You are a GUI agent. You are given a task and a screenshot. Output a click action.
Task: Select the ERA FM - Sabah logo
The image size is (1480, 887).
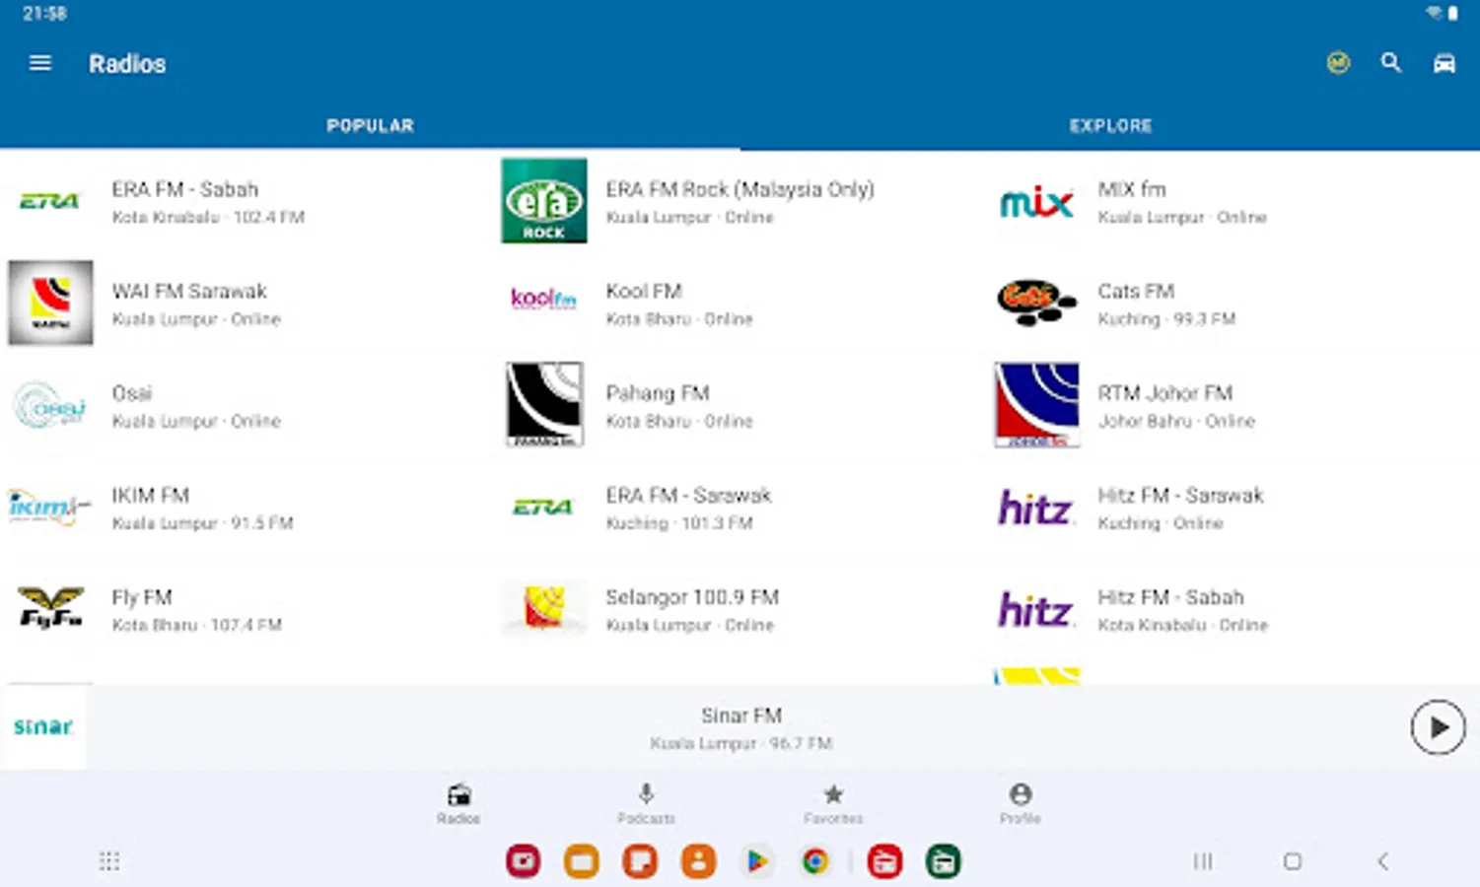point(50,201)
